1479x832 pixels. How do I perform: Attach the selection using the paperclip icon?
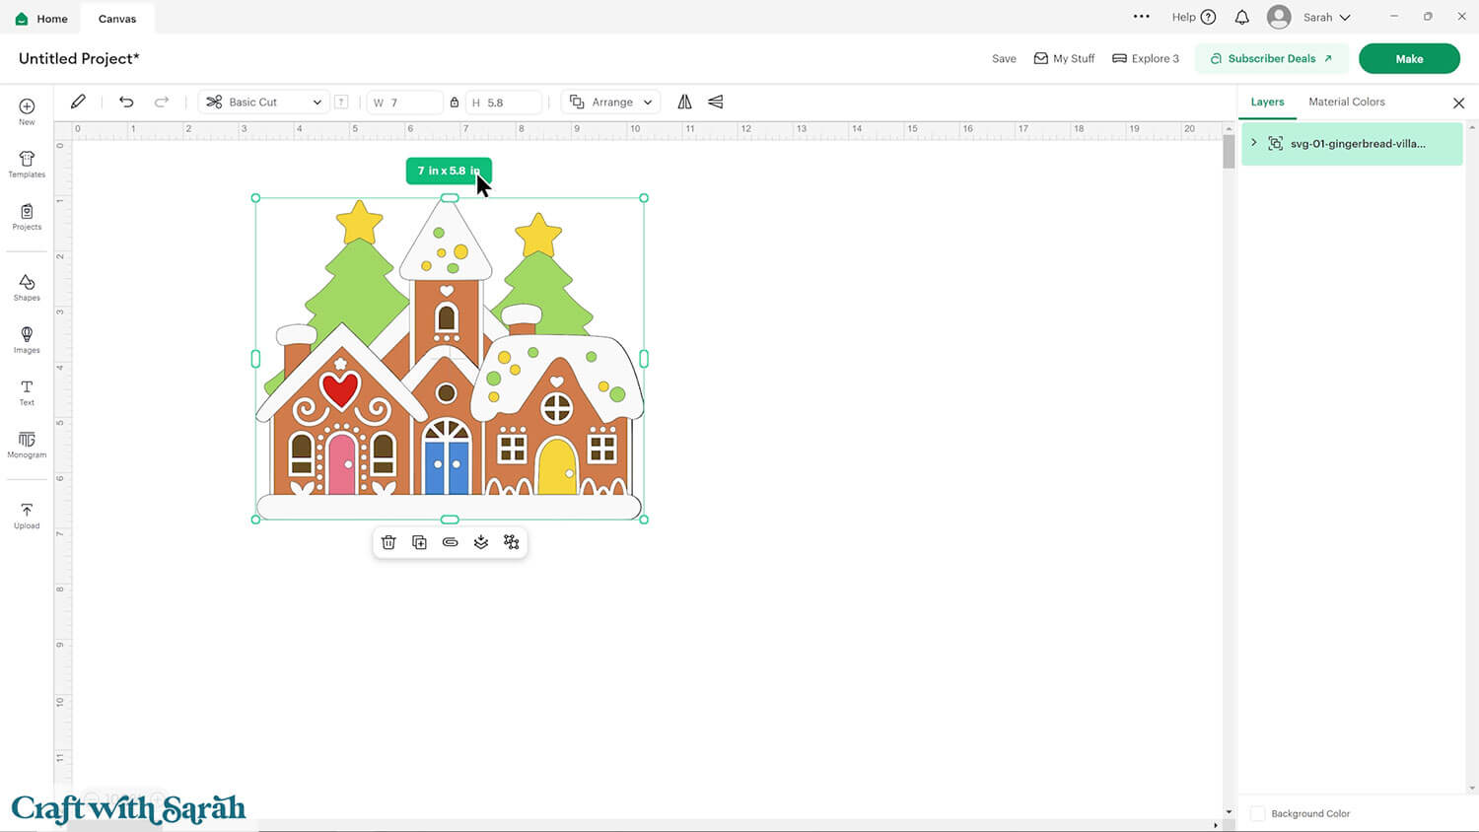450,541
